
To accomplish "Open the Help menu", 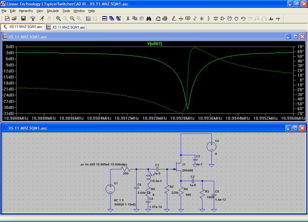I will [x=91, y=11].
